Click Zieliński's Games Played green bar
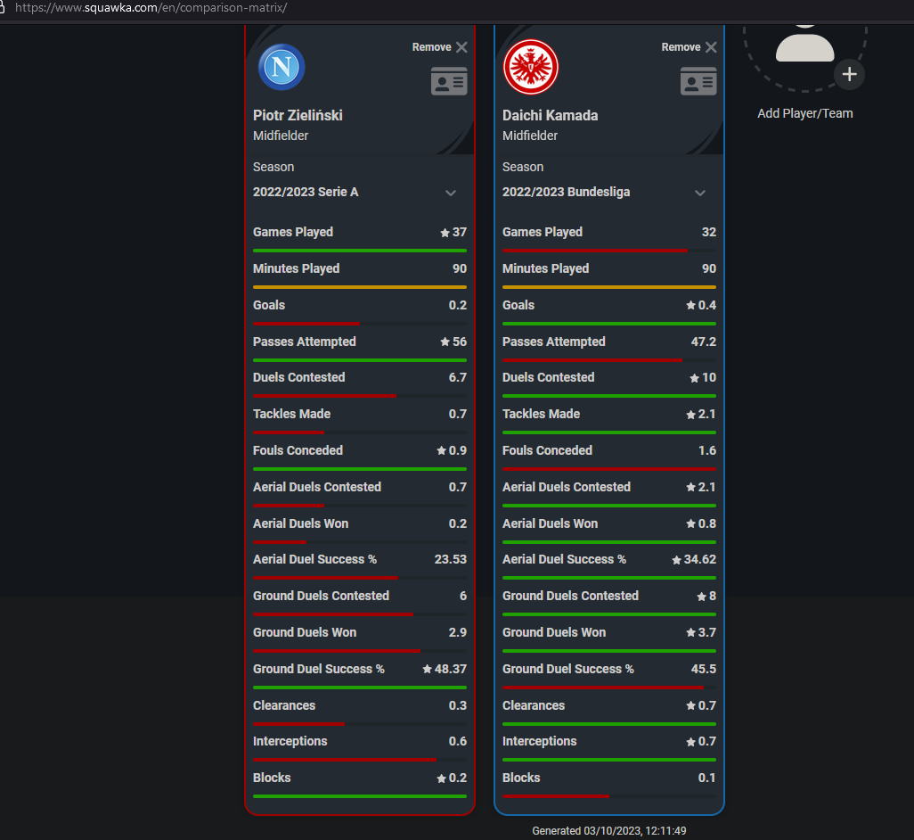 (360, 251)
